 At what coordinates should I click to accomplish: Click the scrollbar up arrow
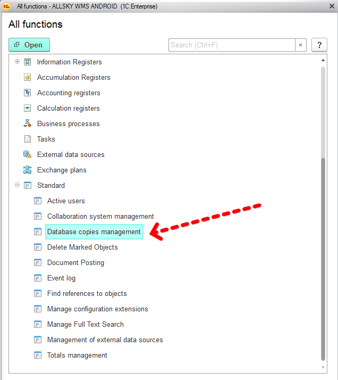(x=323, y=60)
